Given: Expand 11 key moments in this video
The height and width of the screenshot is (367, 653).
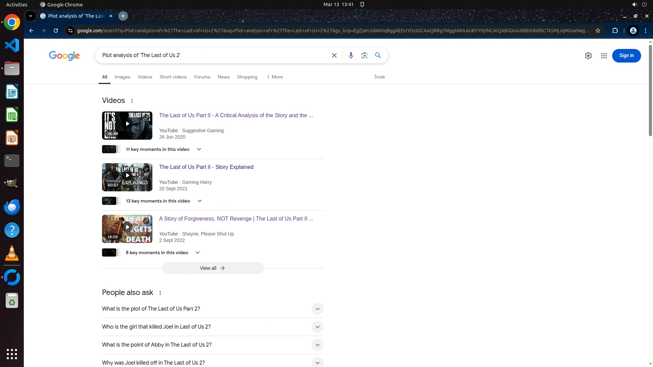Looking at the screenshot, I should (199, 149).
